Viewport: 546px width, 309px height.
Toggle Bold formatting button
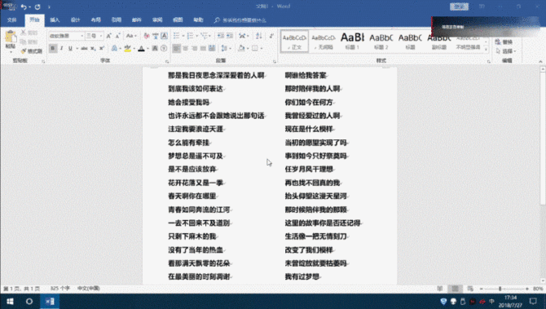coord(53,48)
